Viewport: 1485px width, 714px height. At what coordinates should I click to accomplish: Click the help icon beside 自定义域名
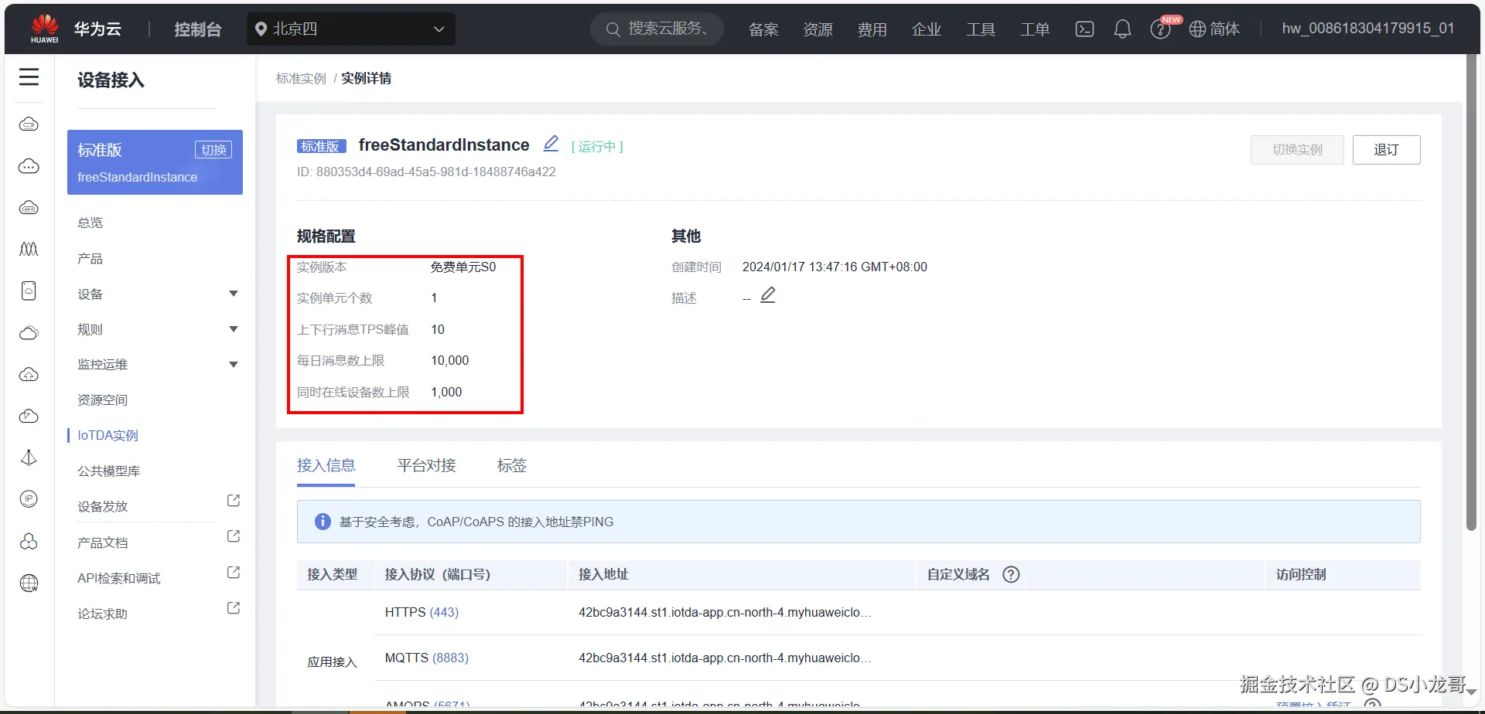[x=1011, y=574]
